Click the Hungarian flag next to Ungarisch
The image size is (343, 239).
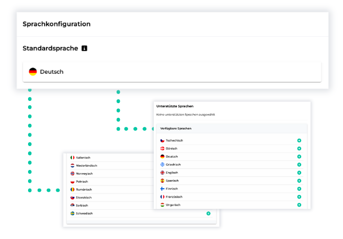(162, 205)
